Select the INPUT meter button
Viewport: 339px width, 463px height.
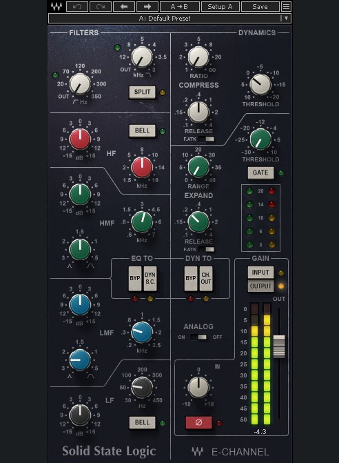pos(260,273)
